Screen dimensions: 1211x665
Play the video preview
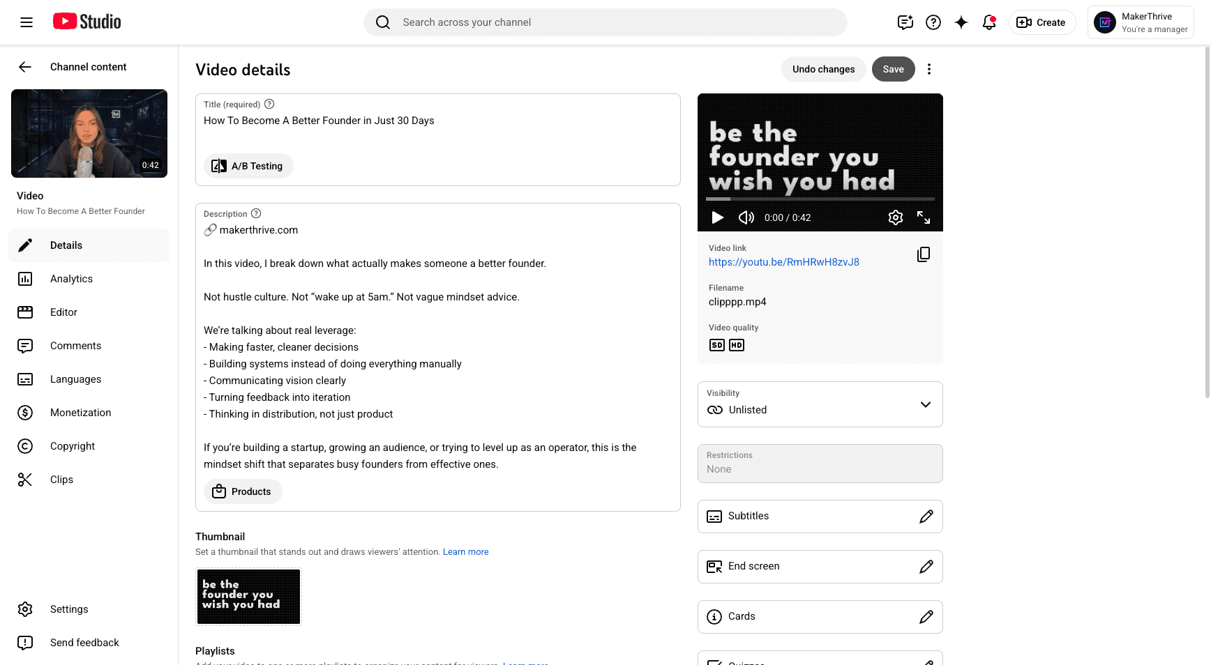click(717, 217)
